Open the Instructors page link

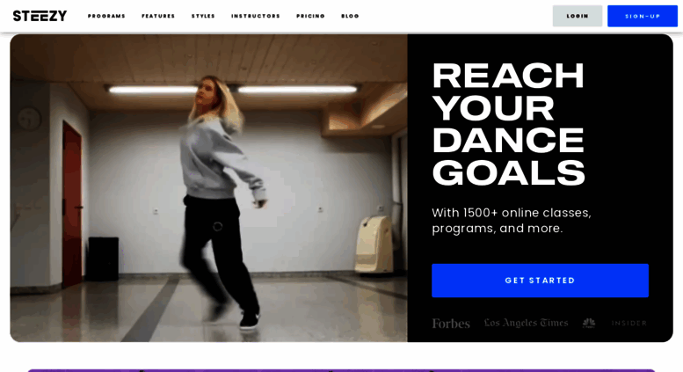coord(256,16)
